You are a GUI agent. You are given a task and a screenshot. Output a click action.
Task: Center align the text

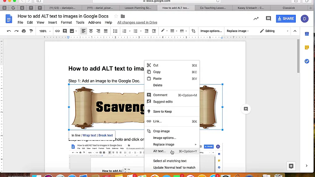[x=91, y=31]
